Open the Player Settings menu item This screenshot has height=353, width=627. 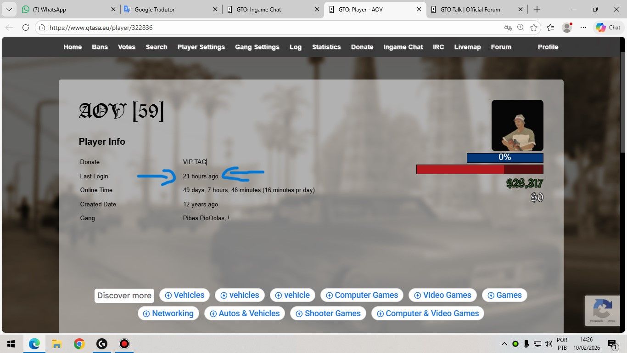[201, 47]
